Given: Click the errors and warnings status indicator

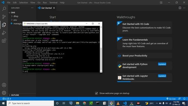Looking at the screenshot, I should pos(7,99).
